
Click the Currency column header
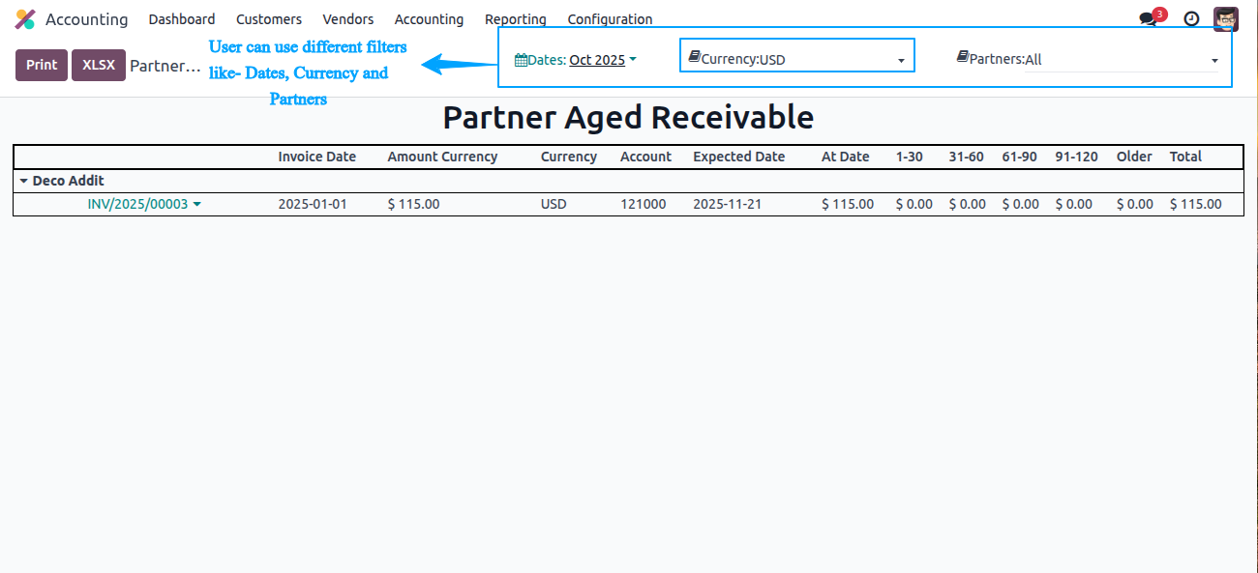tap(569, 157)
